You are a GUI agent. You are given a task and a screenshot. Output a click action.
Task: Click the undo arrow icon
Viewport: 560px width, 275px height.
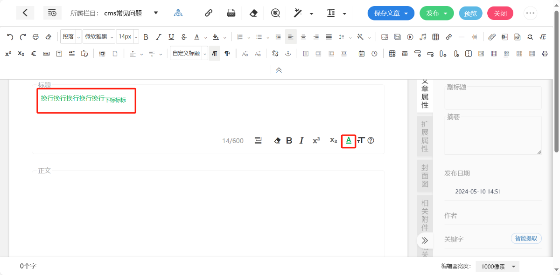tap(10, 37)
